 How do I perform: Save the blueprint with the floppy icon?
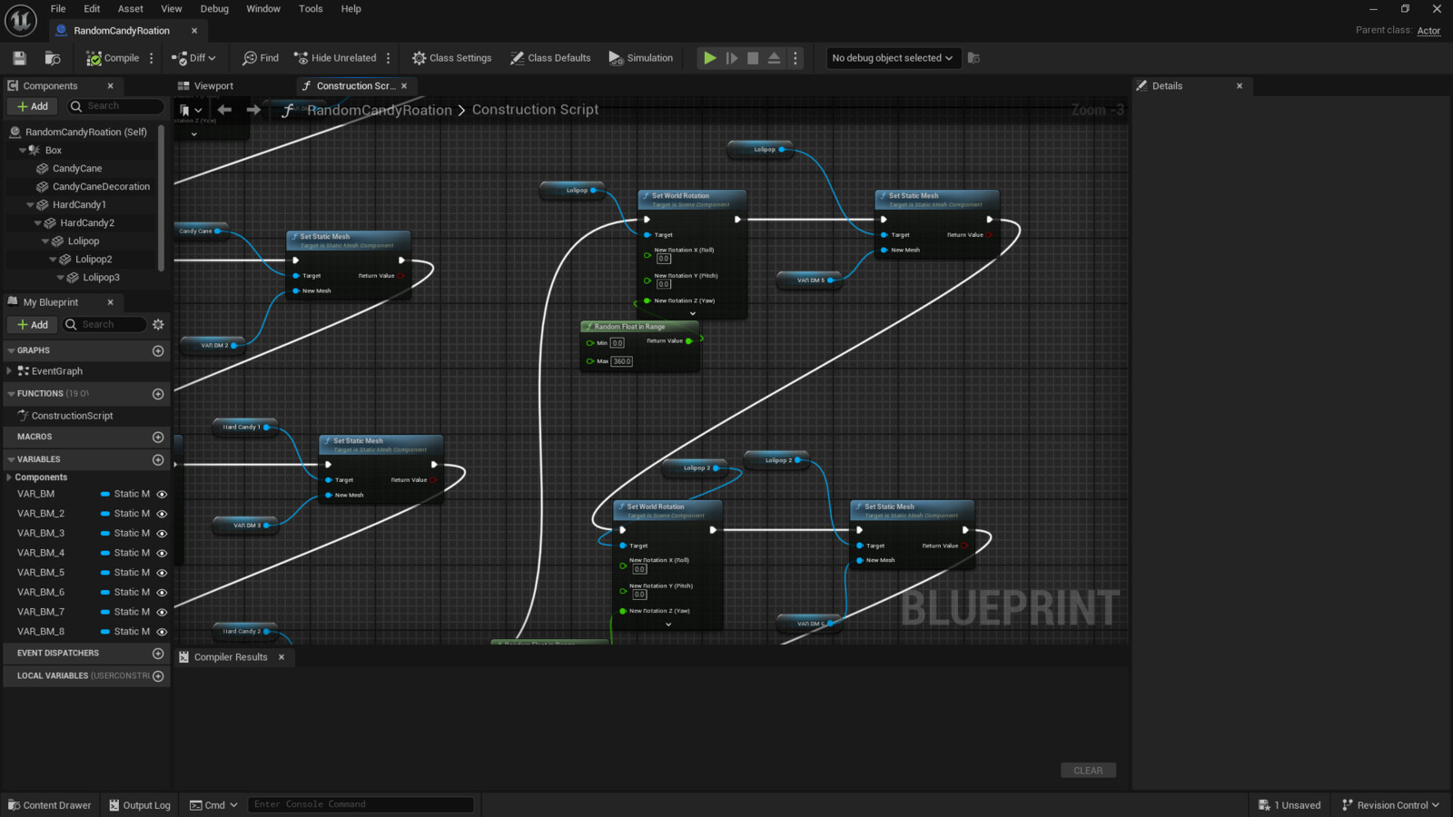coord(19,58)
